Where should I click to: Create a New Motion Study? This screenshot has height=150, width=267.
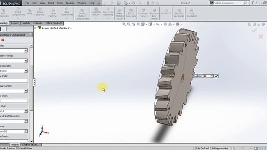coord(120,14)
